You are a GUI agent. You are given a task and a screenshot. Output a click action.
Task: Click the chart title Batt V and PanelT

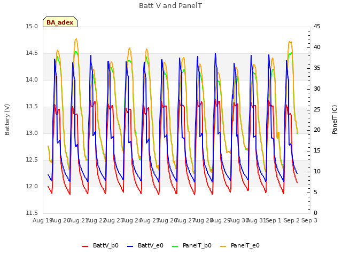tap(170, 6)
